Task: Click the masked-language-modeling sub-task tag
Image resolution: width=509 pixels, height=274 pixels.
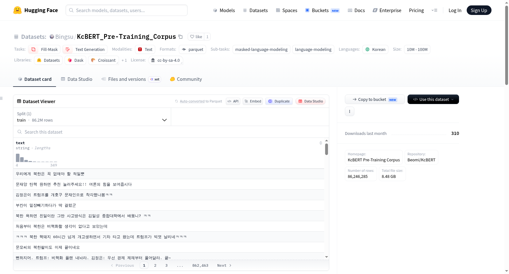Action: [261, 49]
